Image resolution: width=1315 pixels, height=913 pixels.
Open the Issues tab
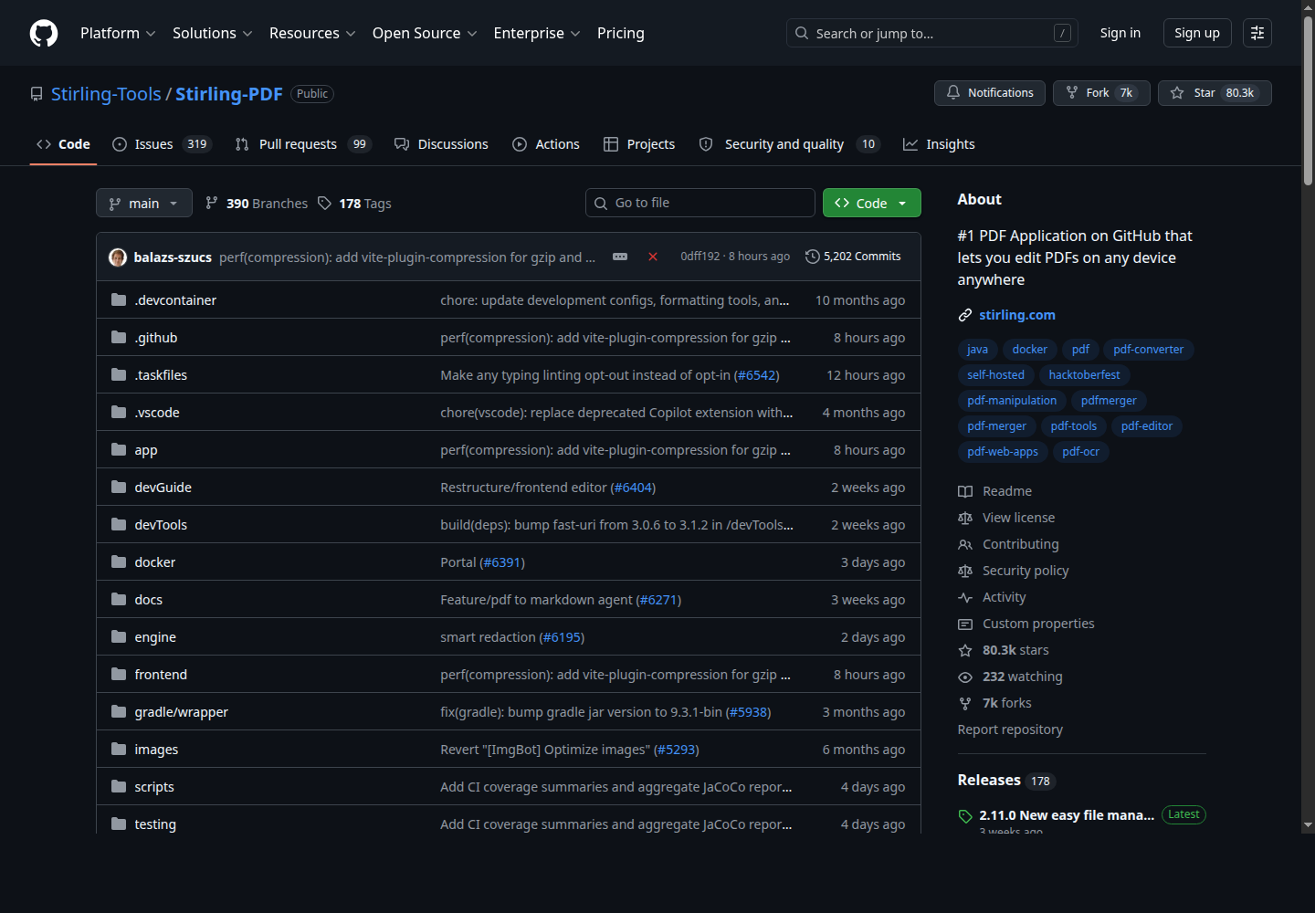(162, 144)
